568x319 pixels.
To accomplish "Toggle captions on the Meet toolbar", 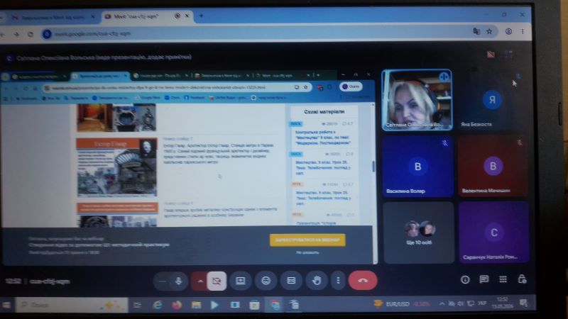I will click(x=291, y=281).
